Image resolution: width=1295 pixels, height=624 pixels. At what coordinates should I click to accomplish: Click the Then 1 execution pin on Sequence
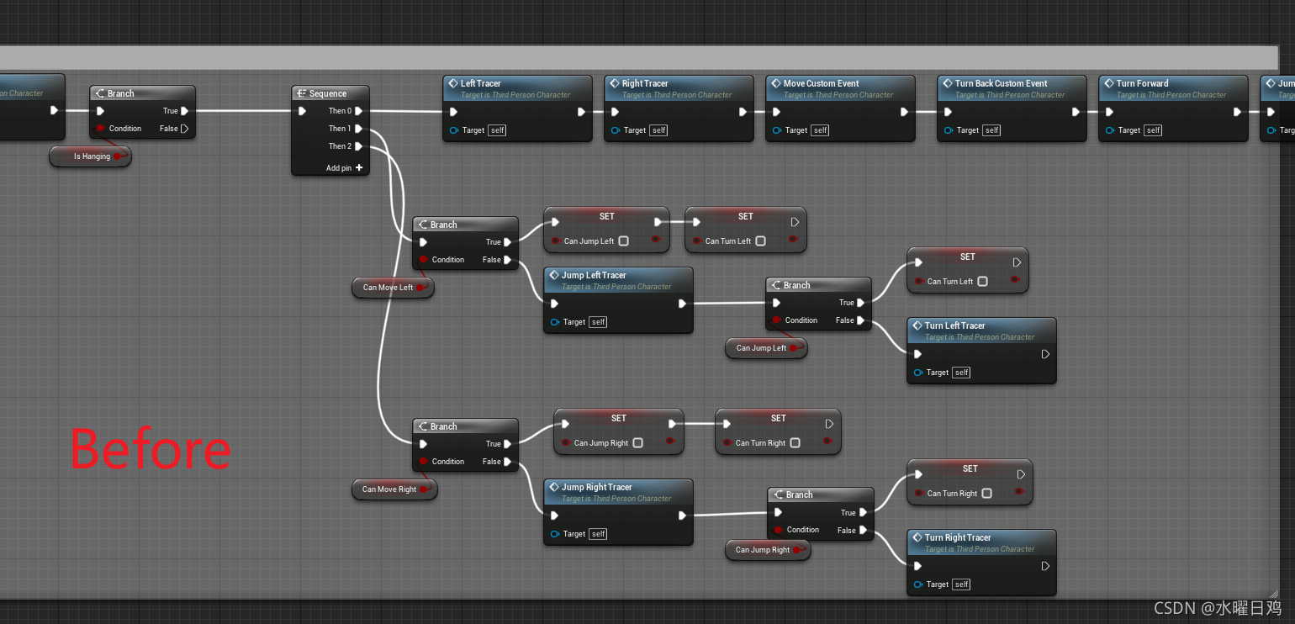point(359,129)
